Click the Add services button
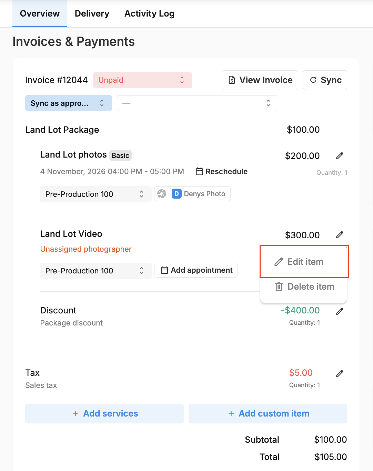Image resolution: width=373 pixels, height=471 pixels. click(x=104, y=413)
